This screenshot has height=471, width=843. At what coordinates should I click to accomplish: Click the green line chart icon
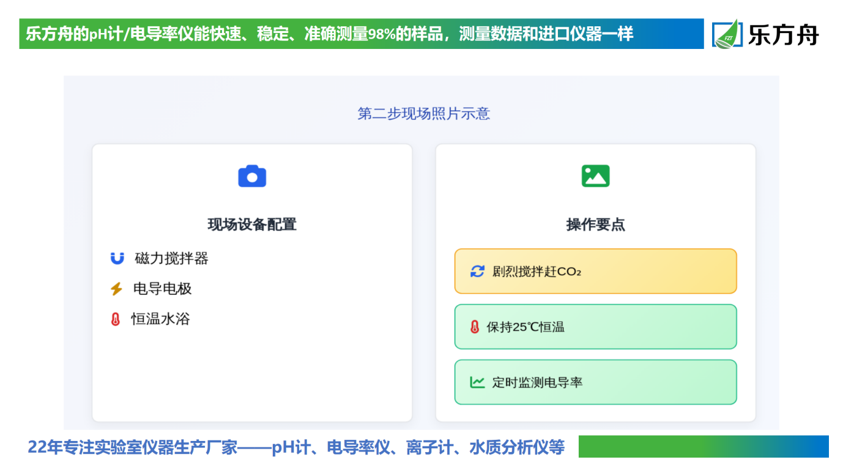click(477, 382)
